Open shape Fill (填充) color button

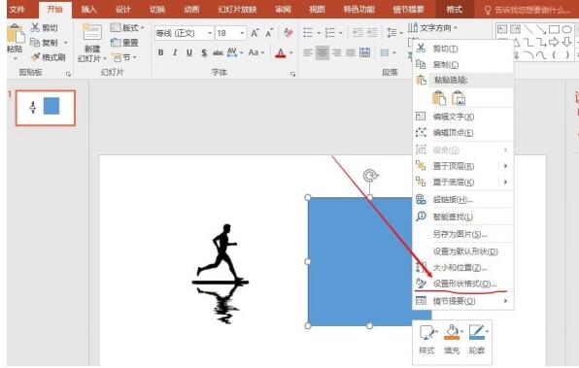point(453,339)
